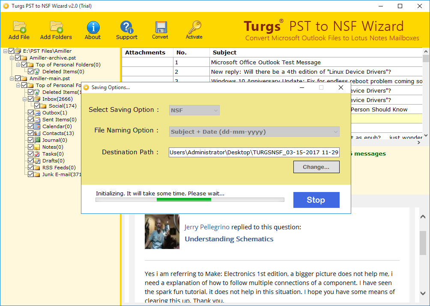430x306 pixels.
Task: Click the Journal folder icon in tree
Action: (37, 140)
